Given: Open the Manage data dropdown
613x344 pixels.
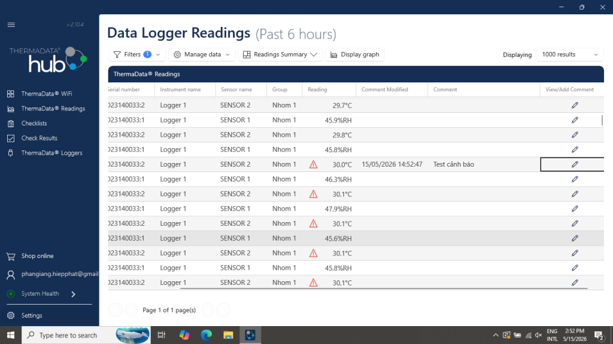Looking at the screenshot, I should (x=202, y=54).
